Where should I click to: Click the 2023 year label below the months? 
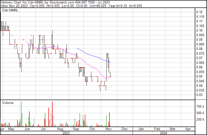point(66,133)
